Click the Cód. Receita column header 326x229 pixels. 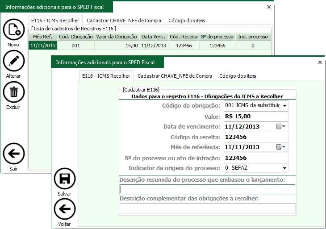184,37
